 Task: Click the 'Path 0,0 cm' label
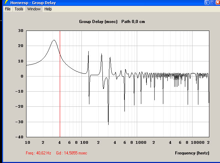pos(133,22)
